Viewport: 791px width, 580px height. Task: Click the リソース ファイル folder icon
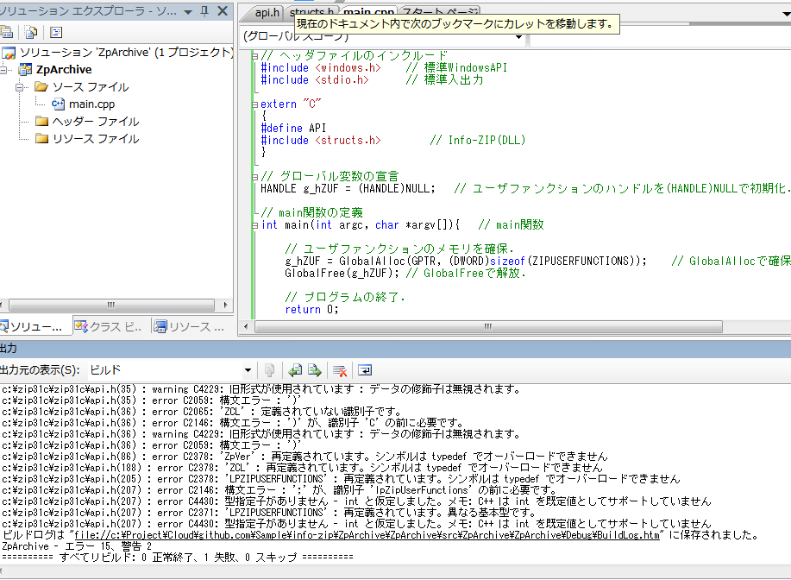[x=42, y=138]
